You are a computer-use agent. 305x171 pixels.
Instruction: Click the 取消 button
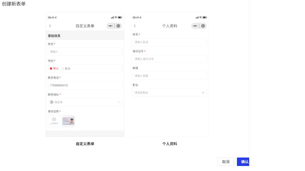click(x=226, y=162)
